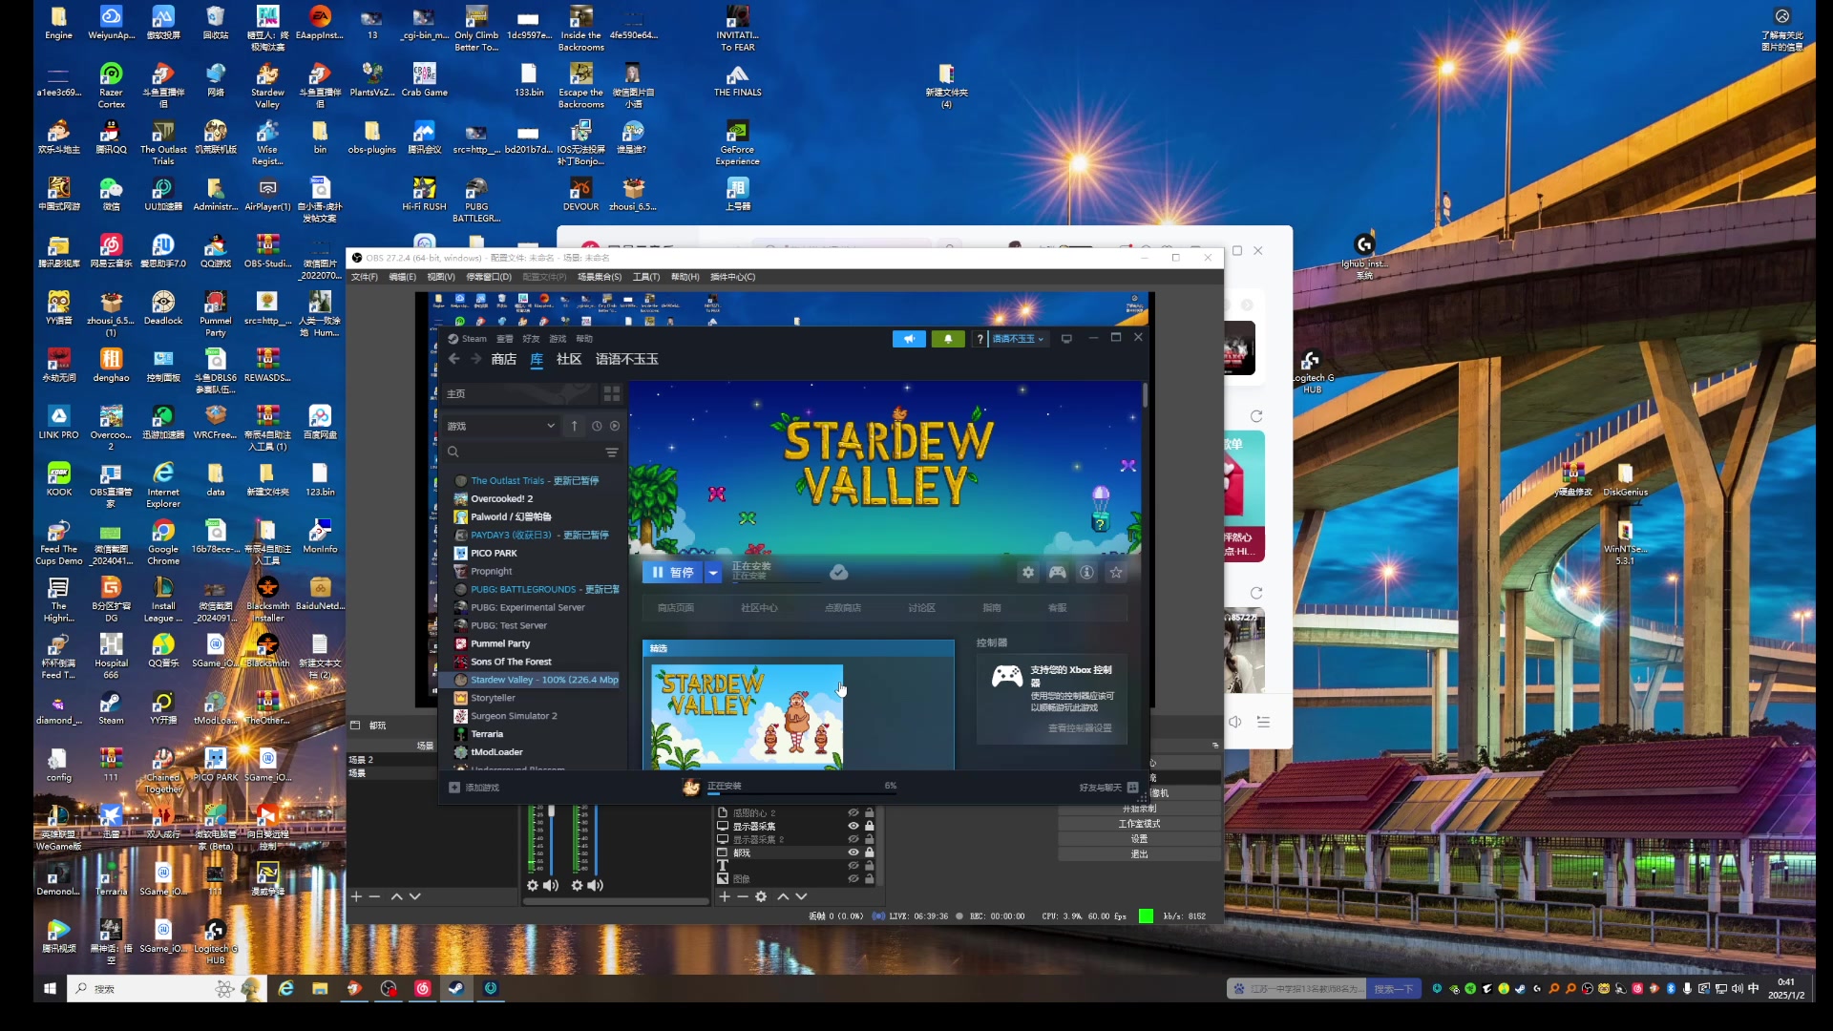This screenshot has width=1833, height=1031.
Task: Move OBS source down in list
Action: [801, 896]
